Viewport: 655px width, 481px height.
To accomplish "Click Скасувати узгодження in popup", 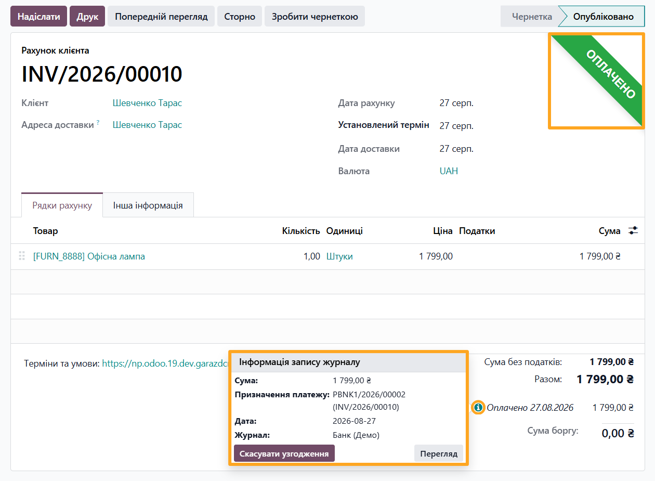I will [x=284, y=453].
